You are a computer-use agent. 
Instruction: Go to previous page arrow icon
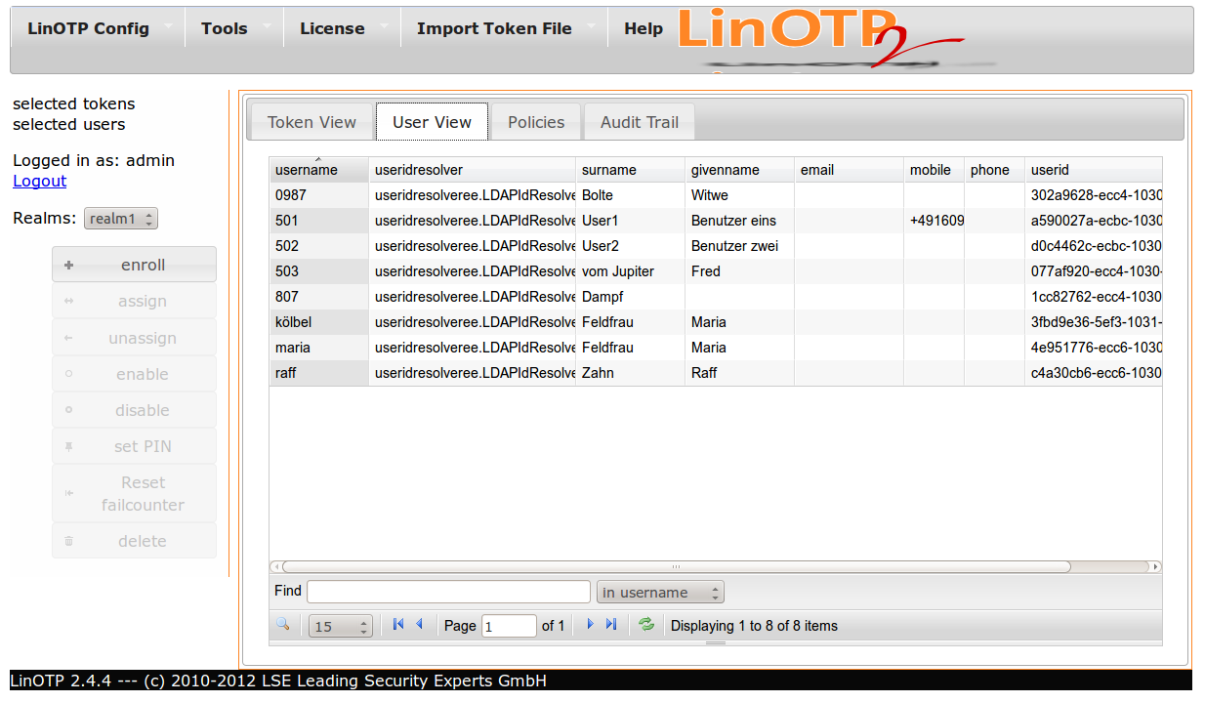[419, 625]
